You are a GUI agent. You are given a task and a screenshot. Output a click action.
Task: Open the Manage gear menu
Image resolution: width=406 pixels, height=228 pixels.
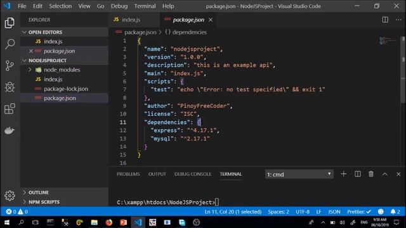tap(10, 196)
